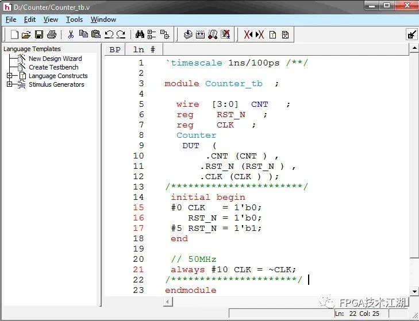The image size is (419, 321).
Task: Open the Tools menu
Action: pyautogui.click(x=74, y=20)
